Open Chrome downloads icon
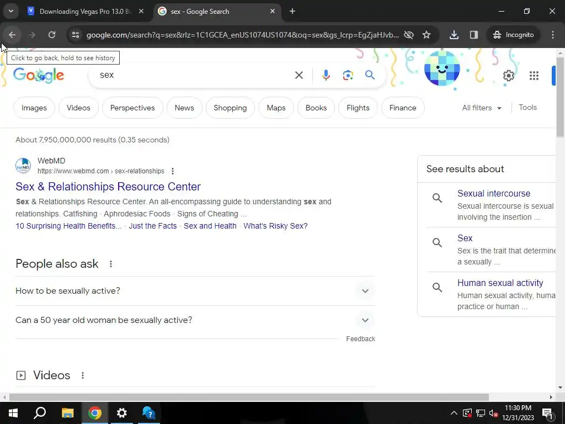 454,35
